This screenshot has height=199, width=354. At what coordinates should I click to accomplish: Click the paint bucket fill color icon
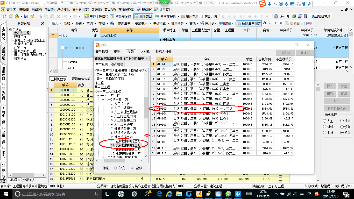click(265, 23)
